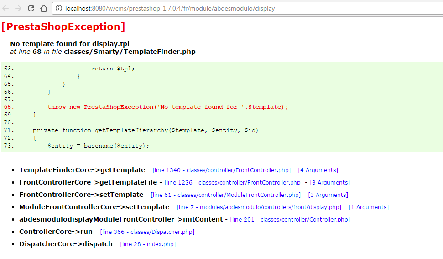The width and height of the screenshot is (443, 259).
Task: Expand the 1 Arguments link
Action: pos(369,207)
